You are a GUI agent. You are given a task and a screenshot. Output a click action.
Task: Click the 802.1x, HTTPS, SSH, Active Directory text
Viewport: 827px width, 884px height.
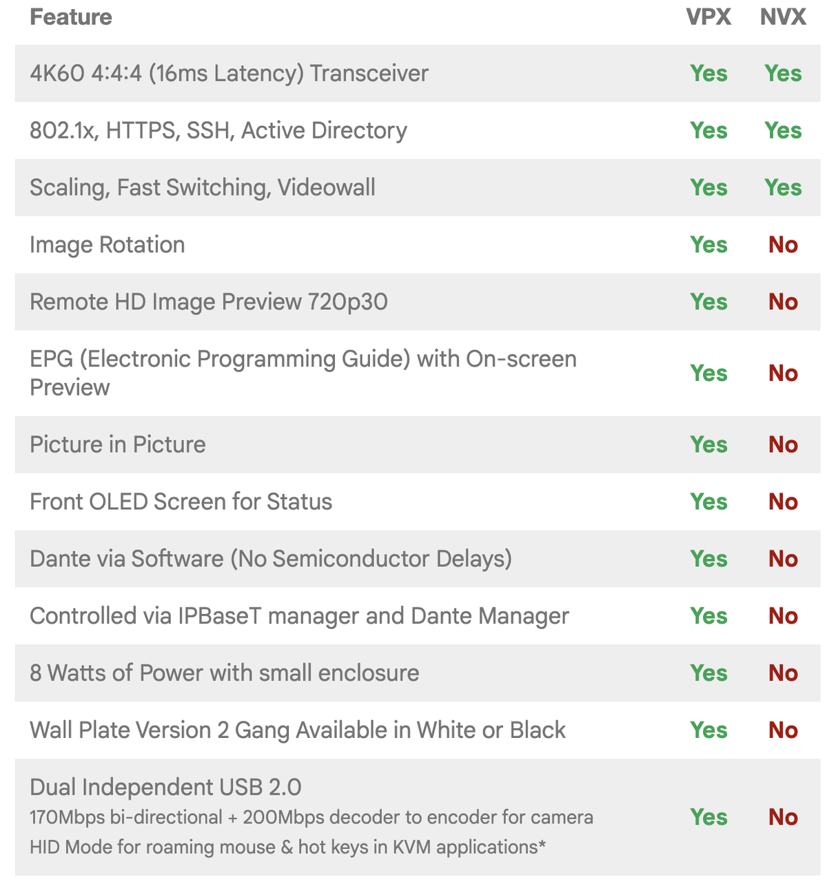[218, 131]
